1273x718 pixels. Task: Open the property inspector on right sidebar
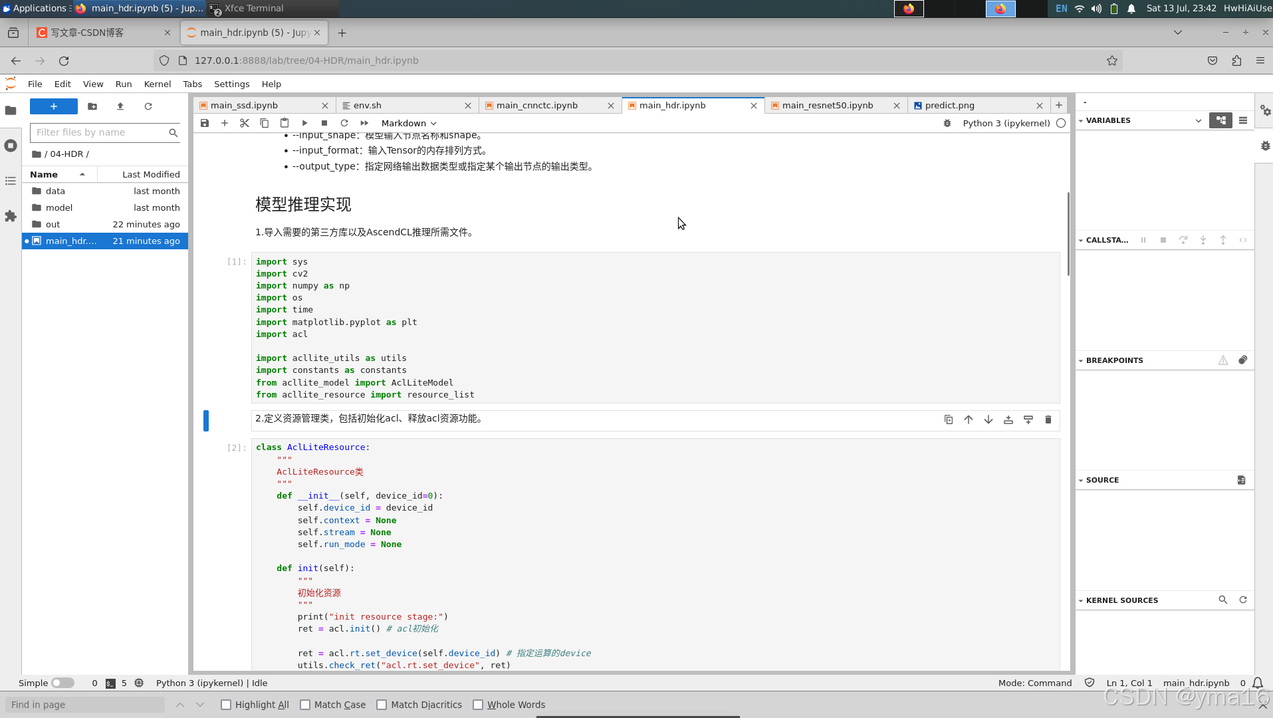[1265, 110]
